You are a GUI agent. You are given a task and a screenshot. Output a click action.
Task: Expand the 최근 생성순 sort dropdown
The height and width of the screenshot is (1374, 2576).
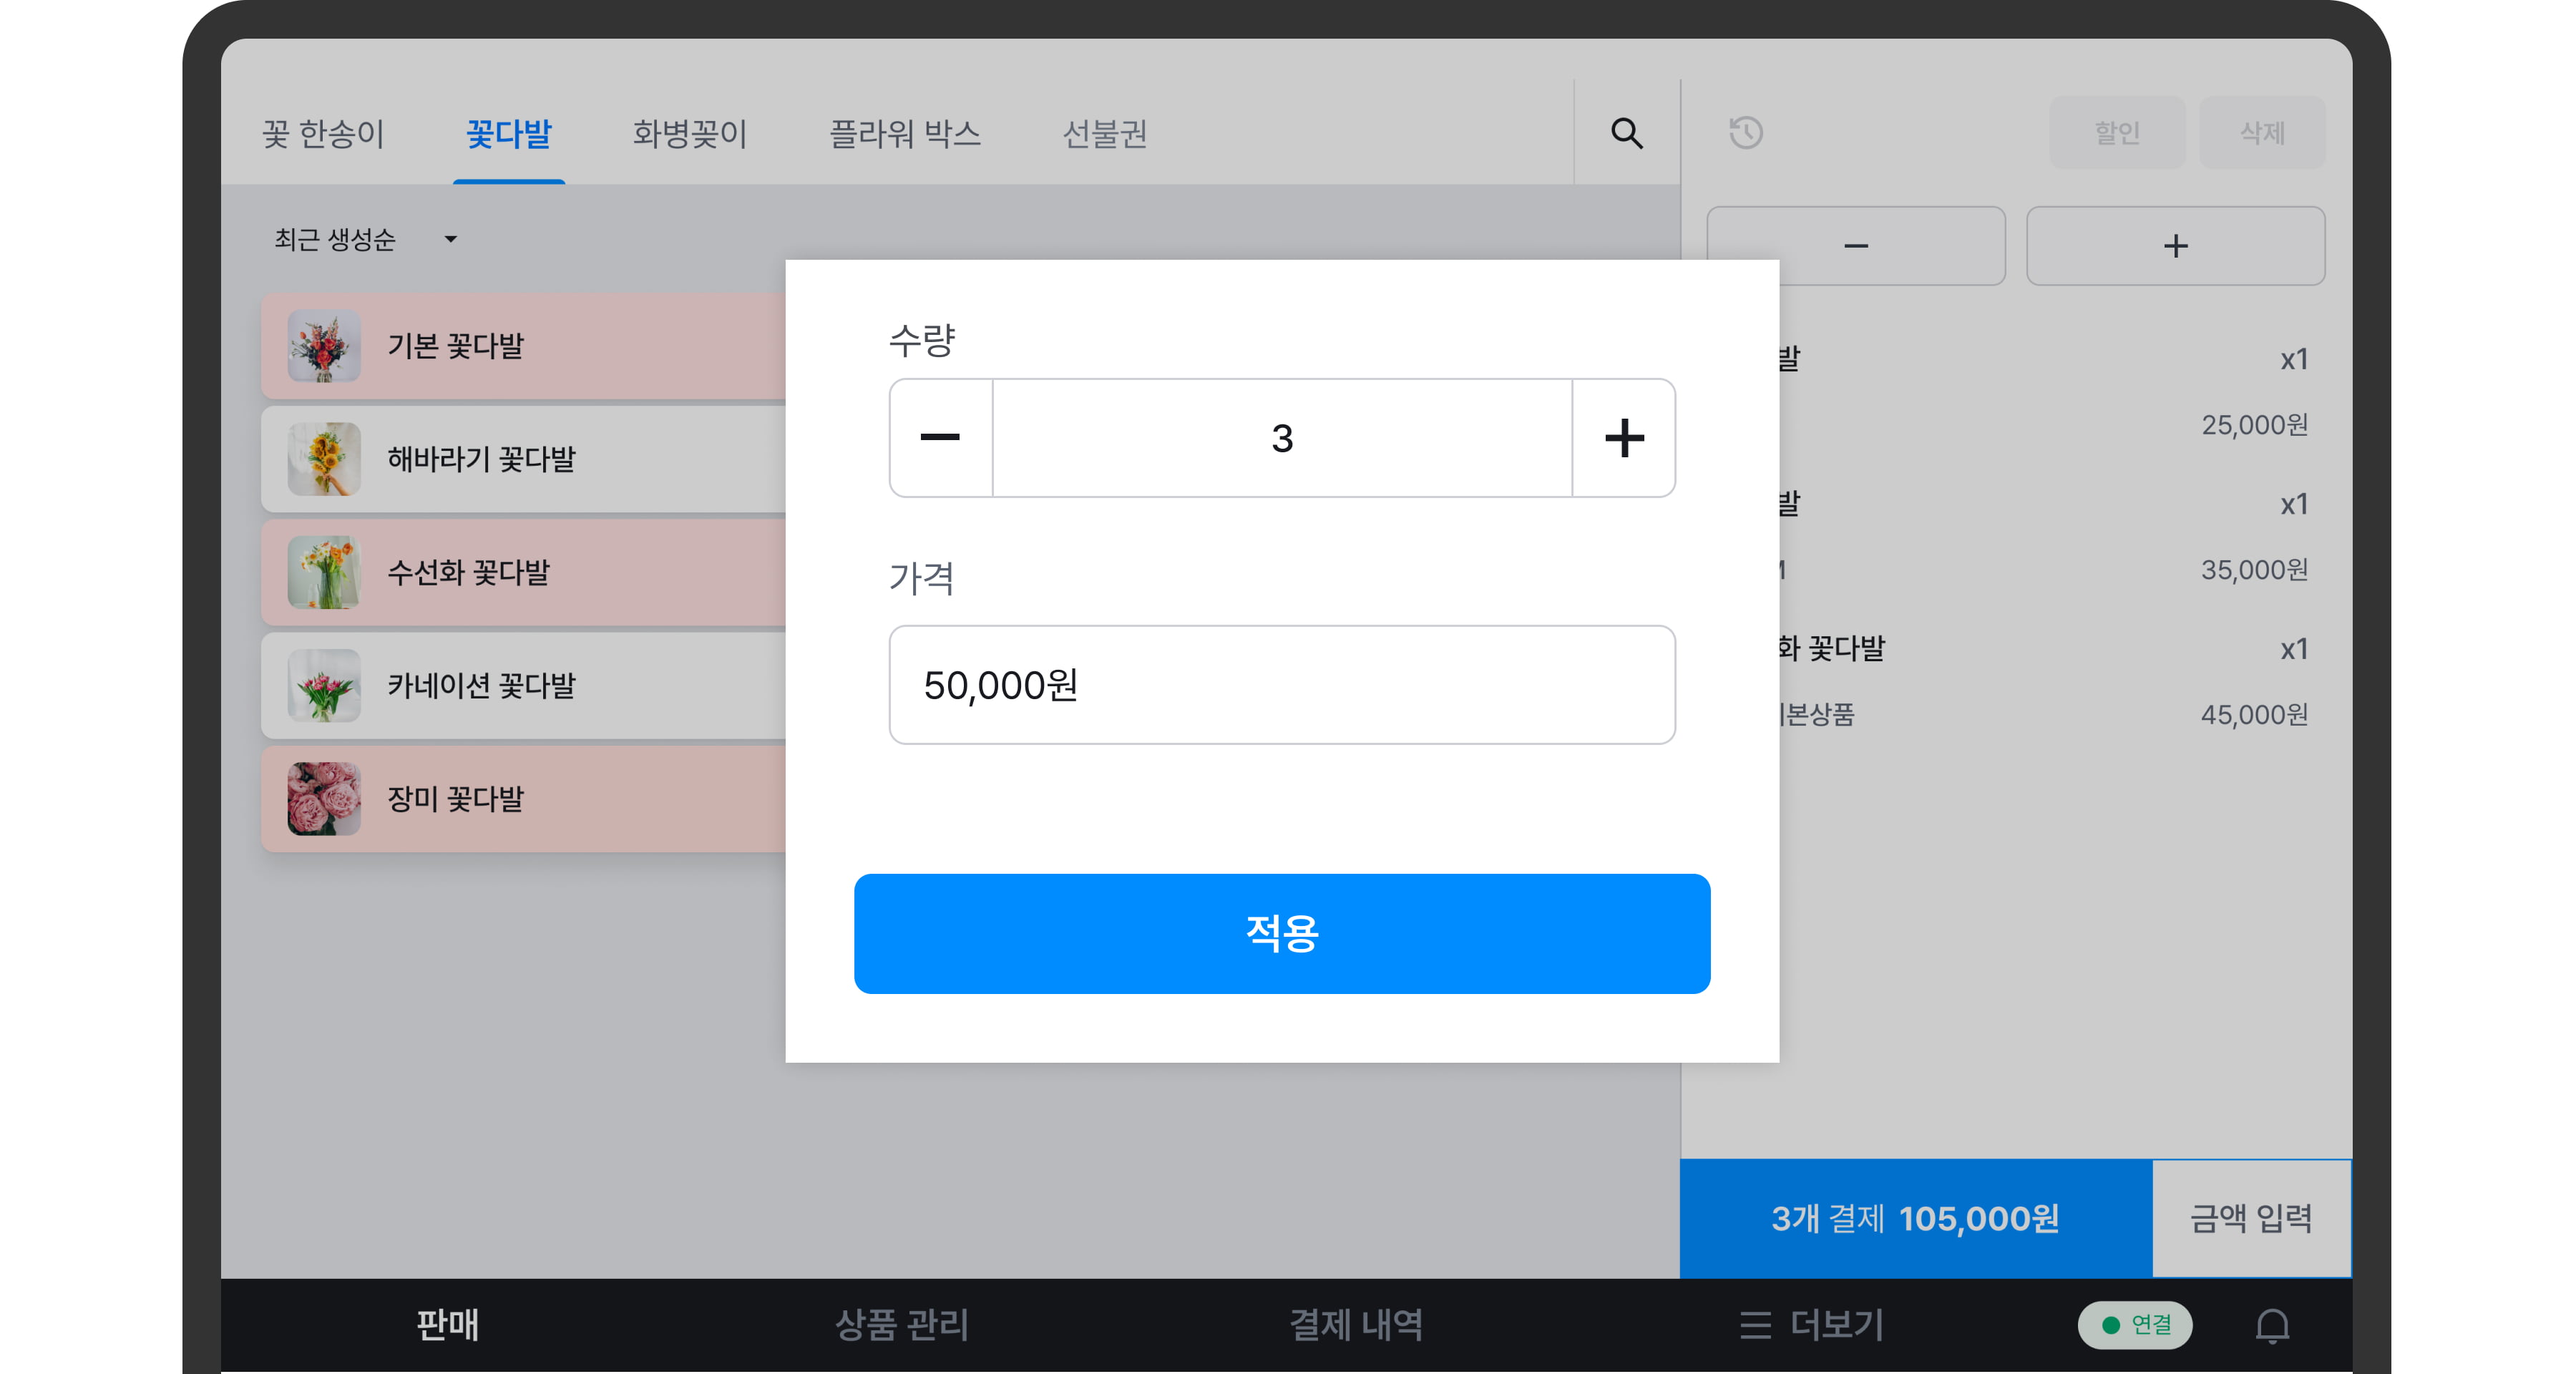tap(366, 239)
